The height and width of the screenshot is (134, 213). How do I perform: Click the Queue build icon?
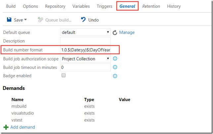(40, 20)
